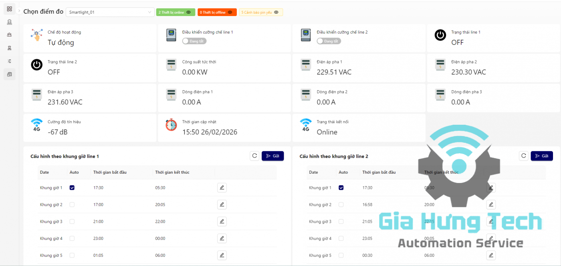The width and height of the screenshot is (561, 266).
Task: Click the bottom building icon in sidebar
Action: (x=10, y=74)
